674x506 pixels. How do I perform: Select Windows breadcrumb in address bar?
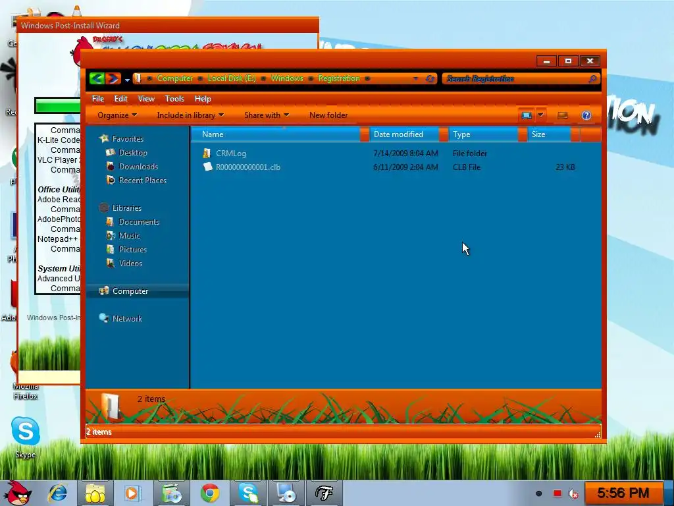click(287, 78)
